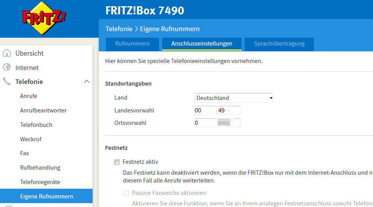This screenshot has height=207, width=373.
Task: Collapse the Telefonie menu chevron
Action: click(x=86, y=82)
